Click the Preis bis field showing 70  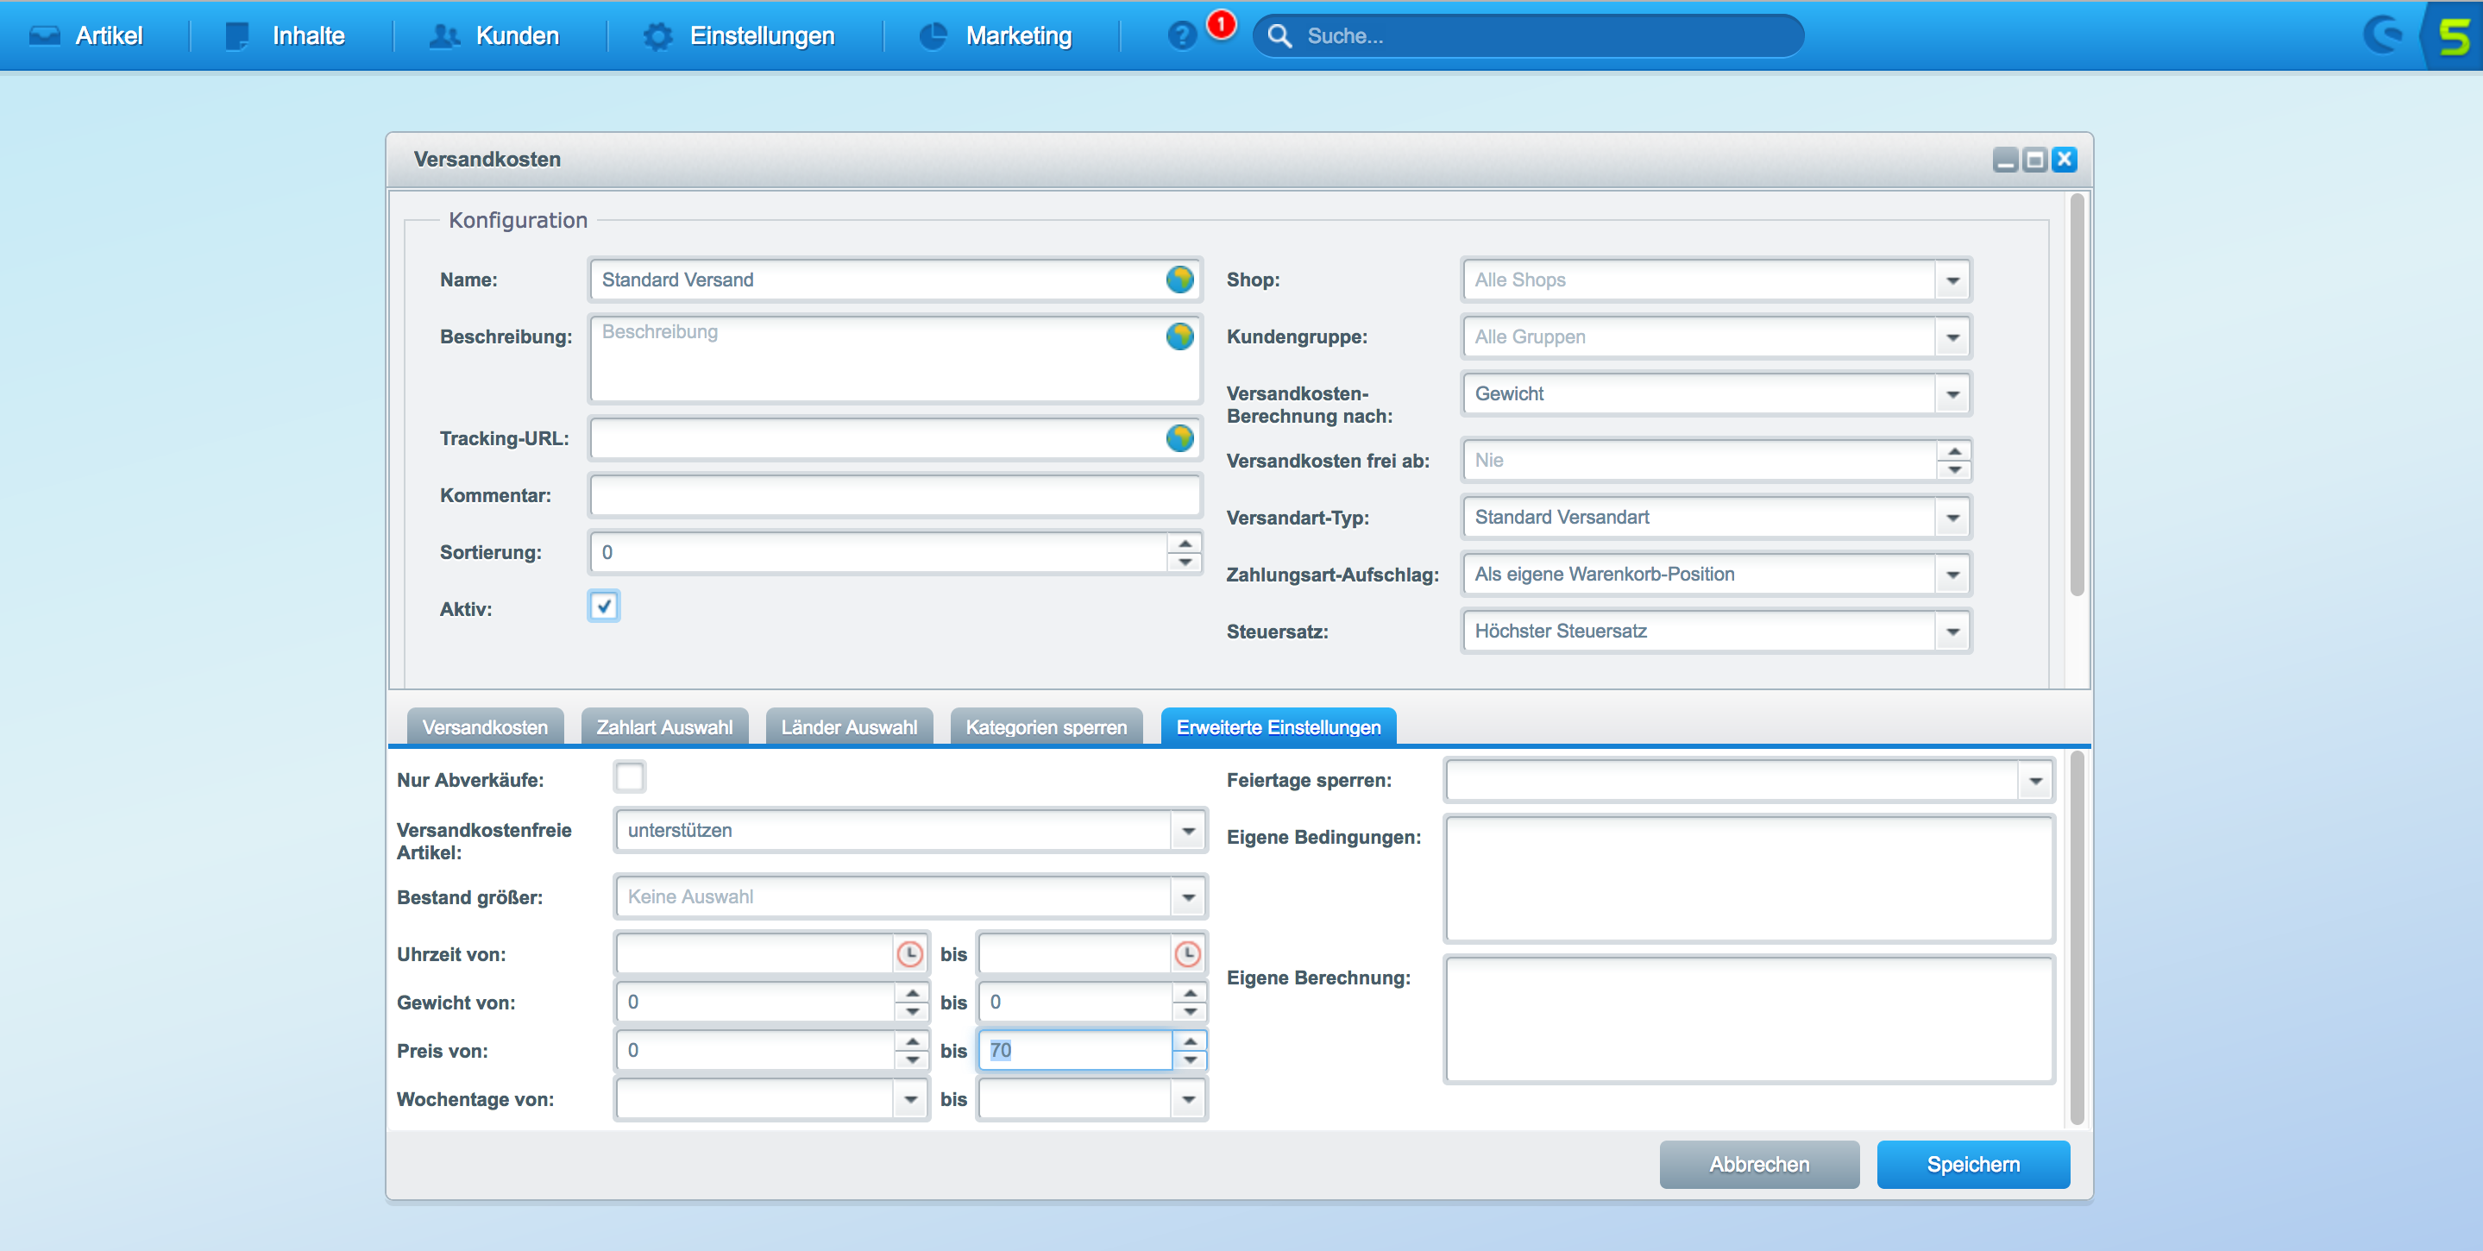1076,1051
